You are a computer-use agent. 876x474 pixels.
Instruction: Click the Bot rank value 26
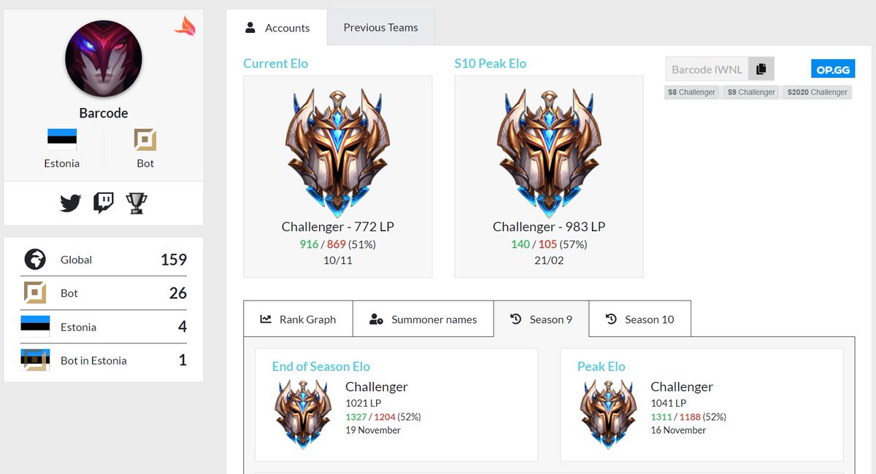[x=178, y=293]
